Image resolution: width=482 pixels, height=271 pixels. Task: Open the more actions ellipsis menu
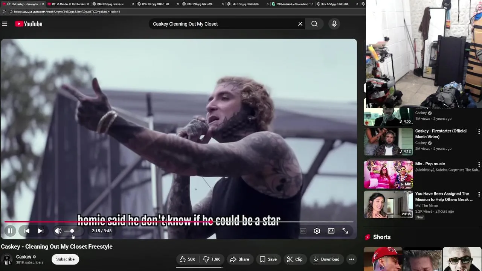[351, 259]
